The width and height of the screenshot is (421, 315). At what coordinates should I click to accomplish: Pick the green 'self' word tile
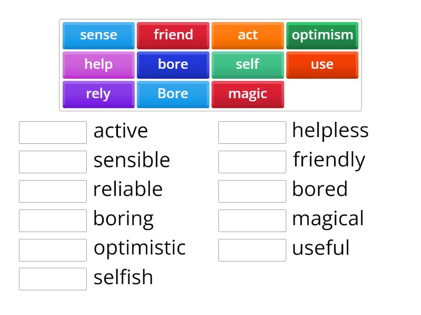click(247, 65)
